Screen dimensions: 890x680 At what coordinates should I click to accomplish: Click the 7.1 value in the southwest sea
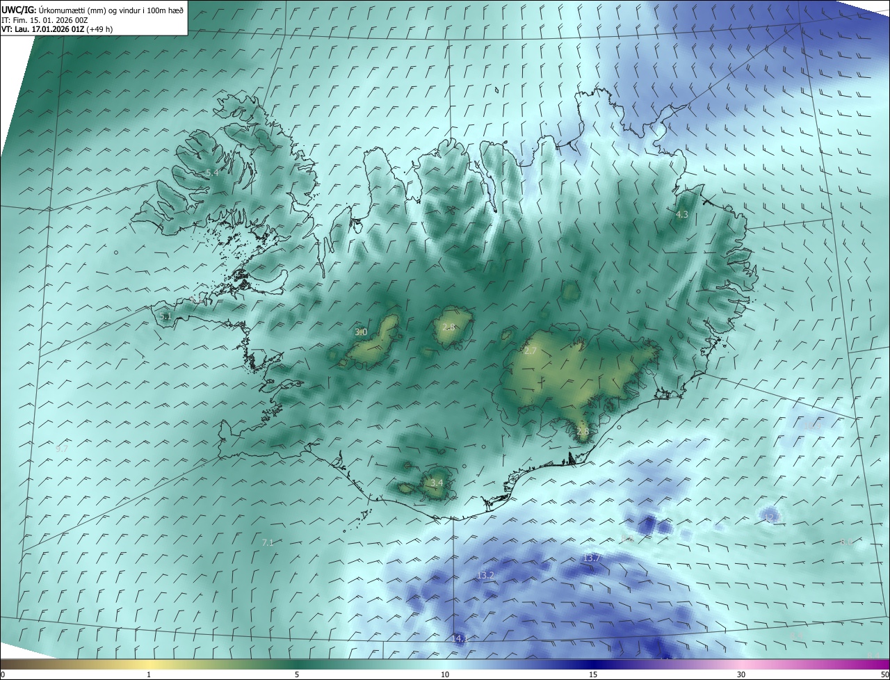pyautogui.click(x=268, y=542)
